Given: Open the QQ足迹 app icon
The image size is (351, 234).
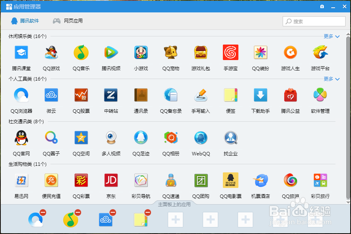Looking at the screenshot, I should click(141, 138).
